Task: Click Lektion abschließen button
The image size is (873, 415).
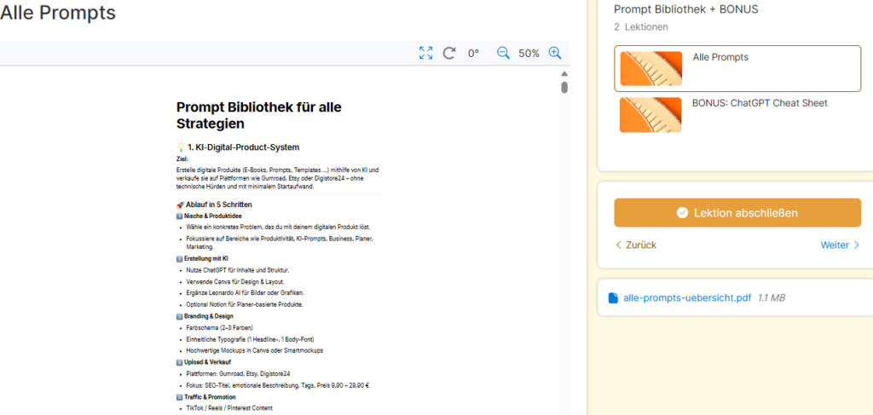Action: point(737,212)
